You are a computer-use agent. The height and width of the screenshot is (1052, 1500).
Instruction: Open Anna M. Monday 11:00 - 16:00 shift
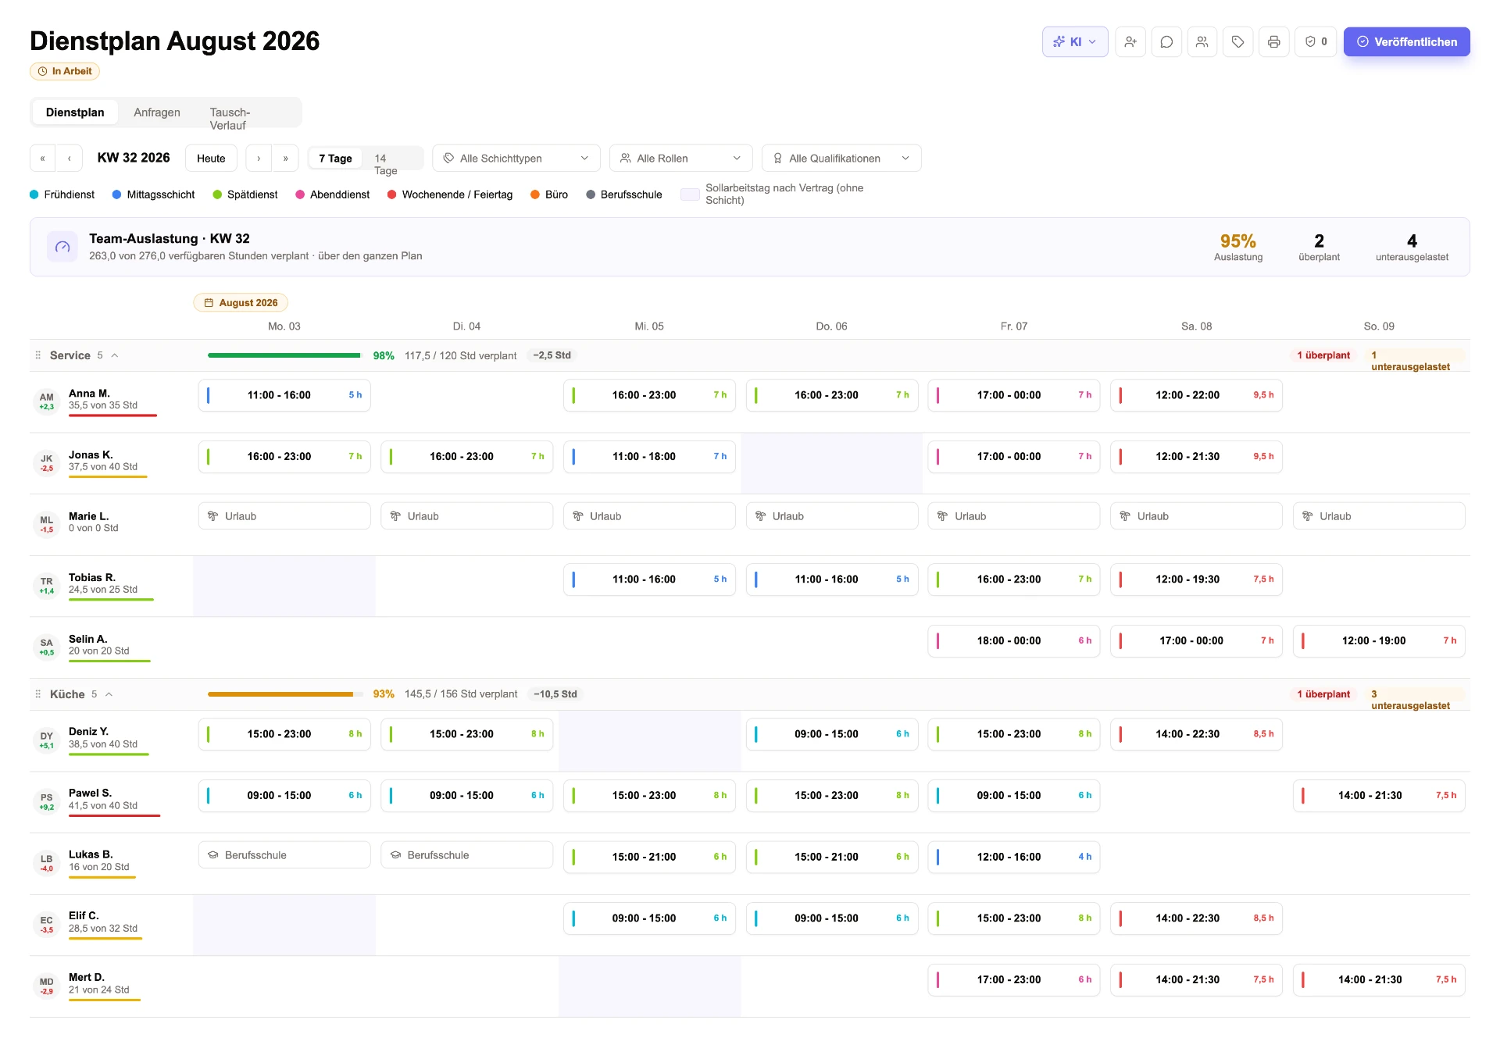284,395
